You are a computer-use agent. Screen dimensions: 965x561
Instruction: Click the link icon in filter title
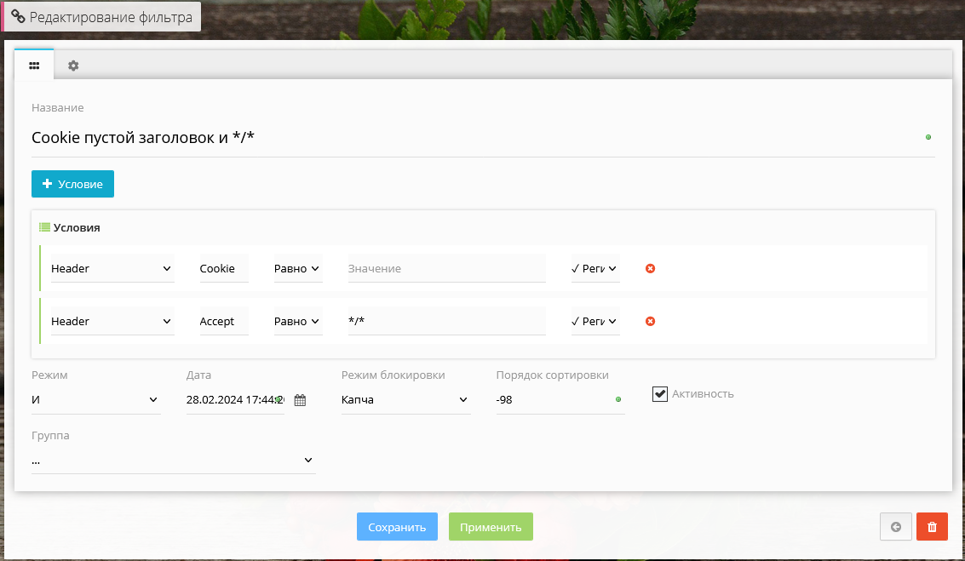pyautogui.click(x=18, y=17)
